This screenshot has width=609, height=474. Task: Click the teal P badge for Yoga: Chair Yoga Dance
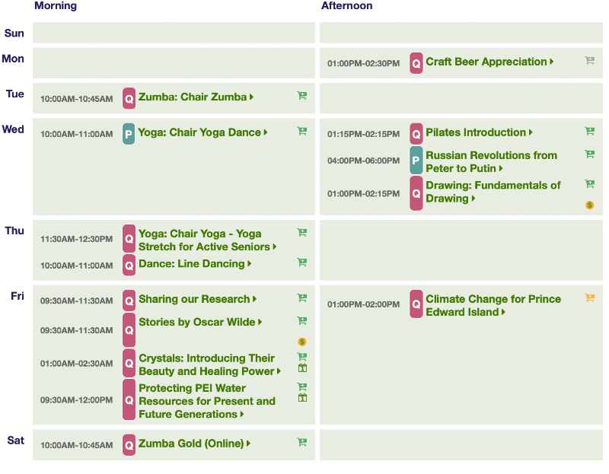tap(129, 134)
